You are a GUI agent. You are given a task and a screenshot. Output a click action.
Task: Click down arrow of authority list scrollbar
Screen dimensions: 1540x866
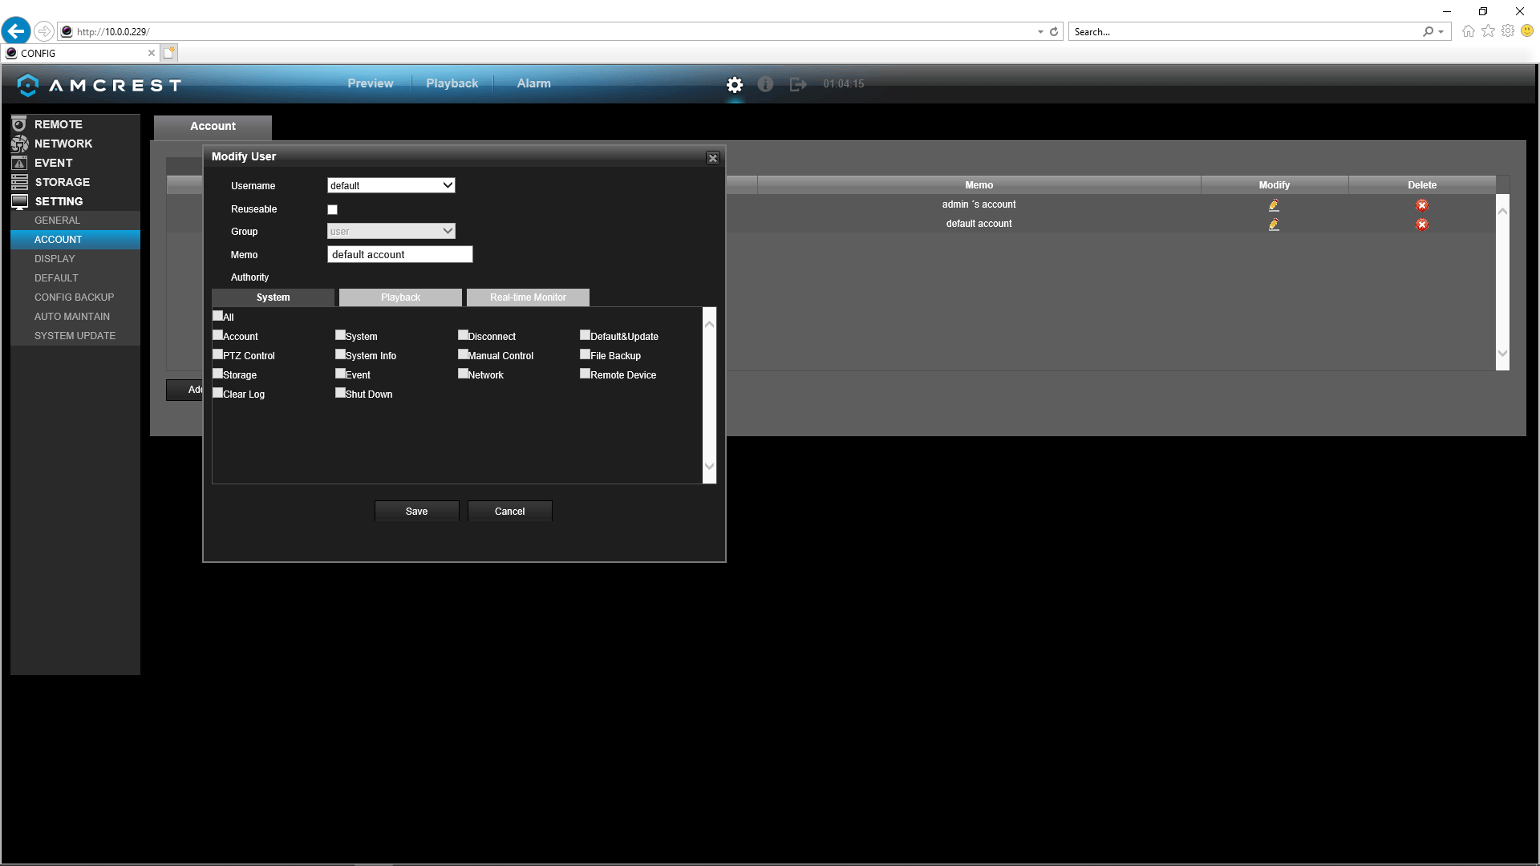point(709,466)
